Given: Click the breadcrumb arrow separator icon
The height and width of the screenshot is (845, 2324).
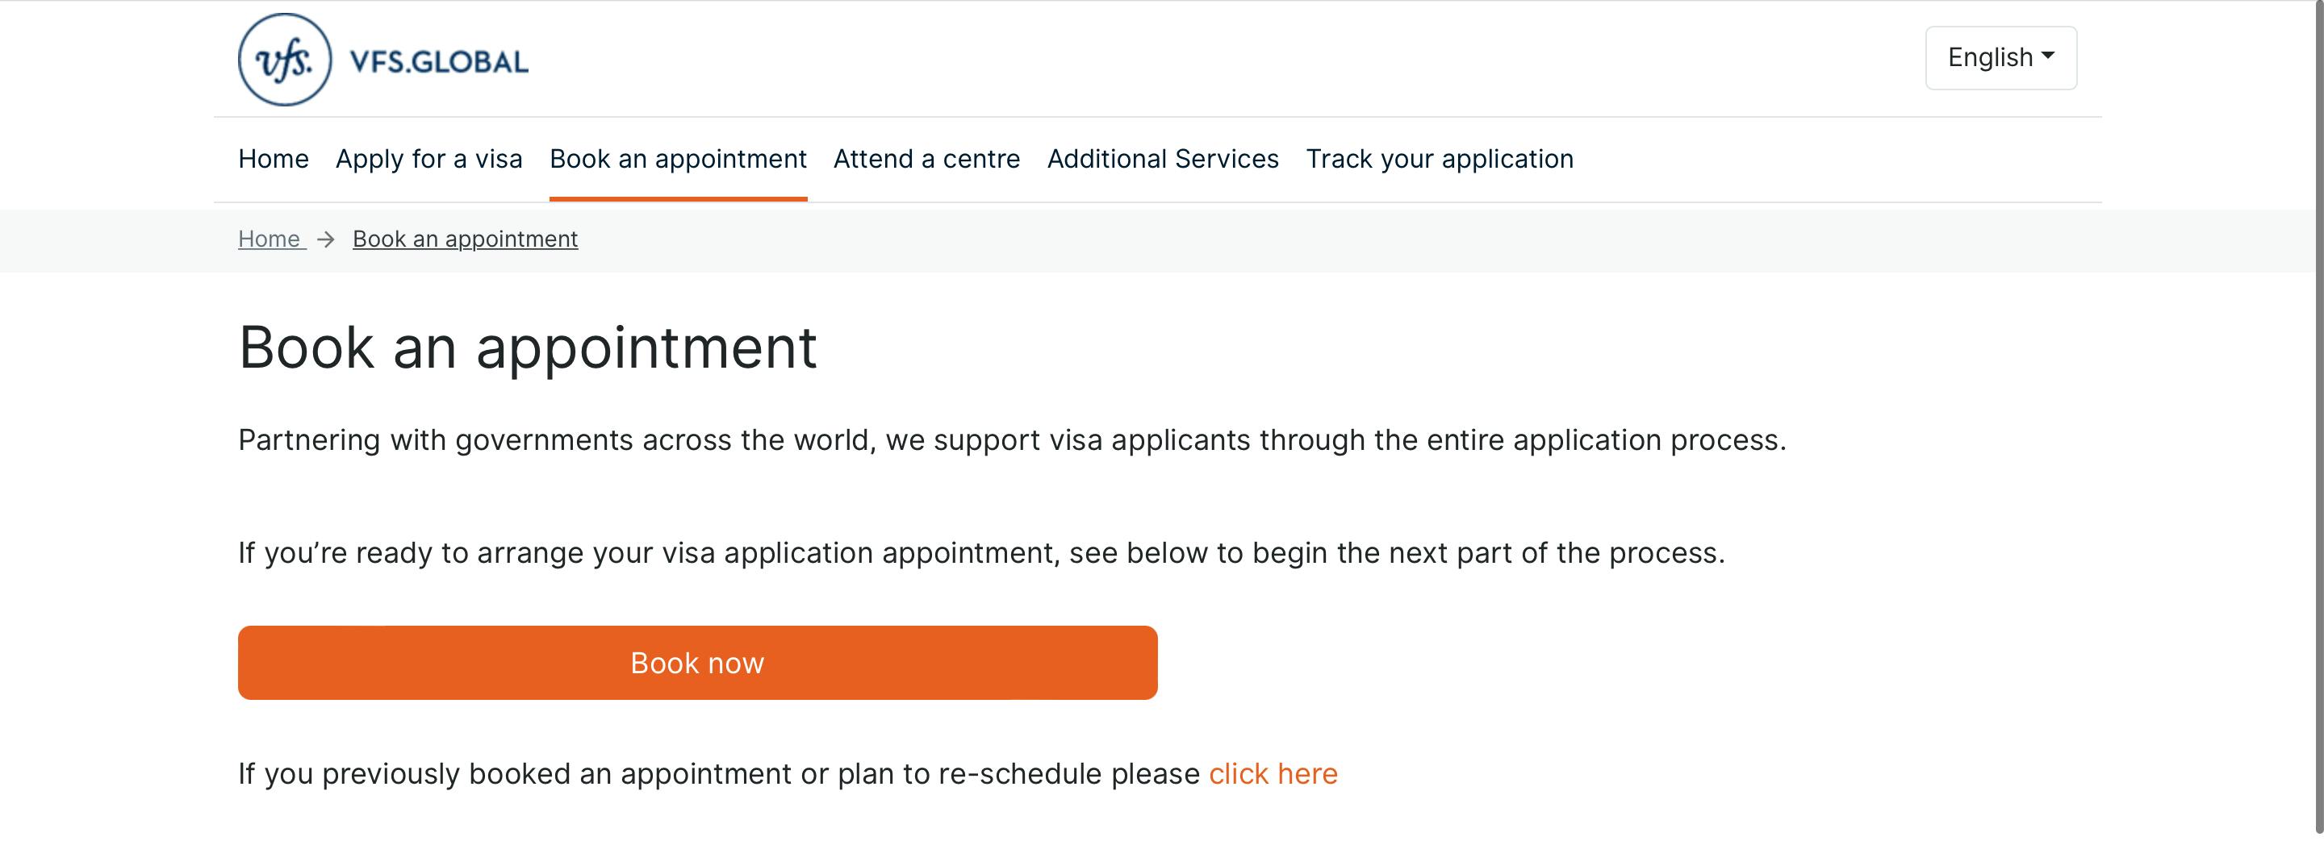Looking at the screenshot, I should pos(327,239).
